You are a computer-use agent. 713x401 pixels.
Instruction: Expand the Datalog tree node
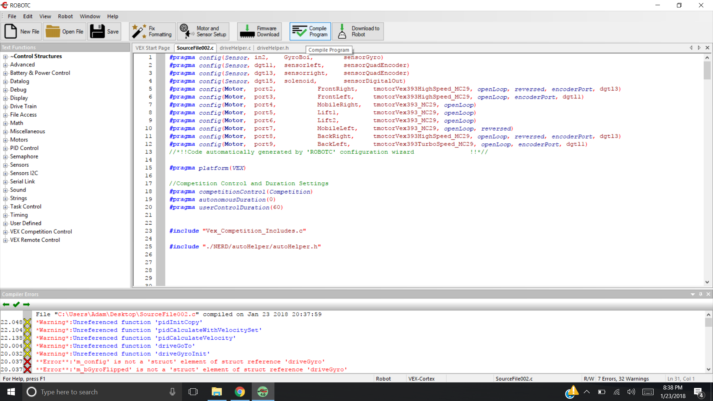[5, 82]
